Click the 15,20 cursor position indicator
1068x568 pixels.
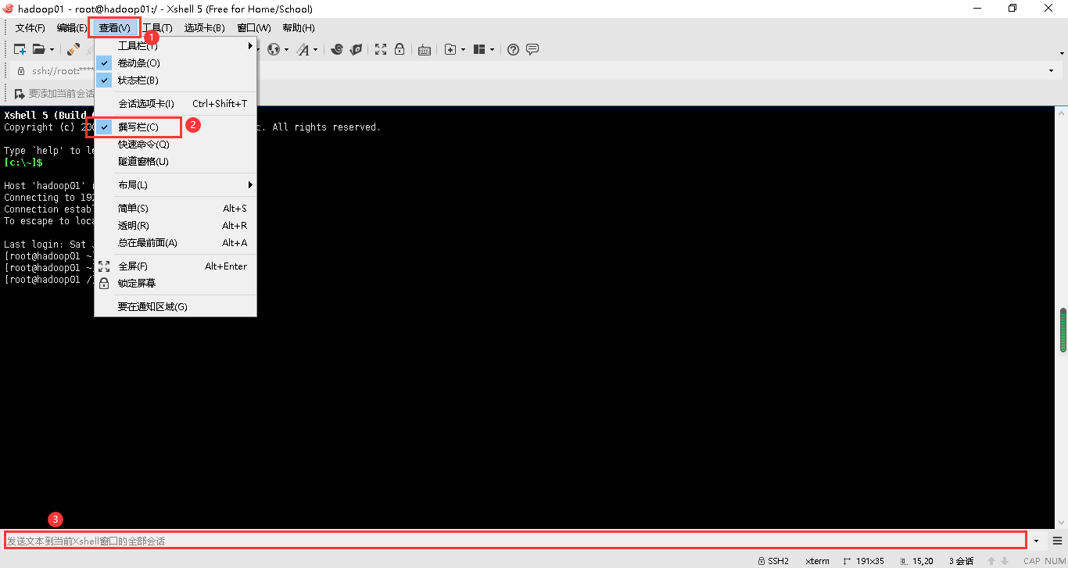pyautogui.click(x=916, y=561)
